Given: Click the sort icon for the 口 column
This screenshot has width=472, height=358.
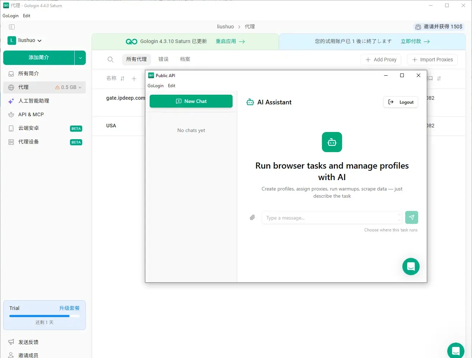Looking at the screenshot, I should [x=439, y=78].
